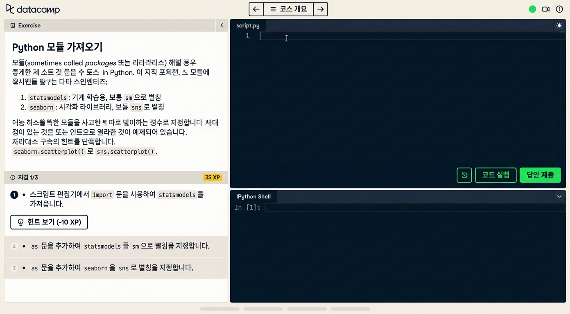Click the sns alias code term in list
Viewport: 570px width, 314px height.
(136, 108)
